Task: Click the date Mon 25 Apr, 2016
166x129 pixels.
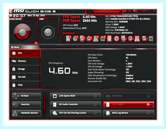Action: [x=36, y=16]
